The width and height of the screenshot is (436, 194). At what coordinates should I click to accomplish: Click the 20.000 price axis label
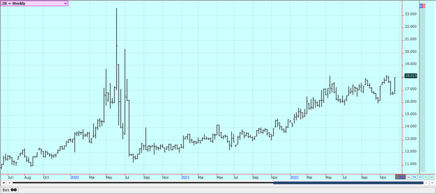411,52
